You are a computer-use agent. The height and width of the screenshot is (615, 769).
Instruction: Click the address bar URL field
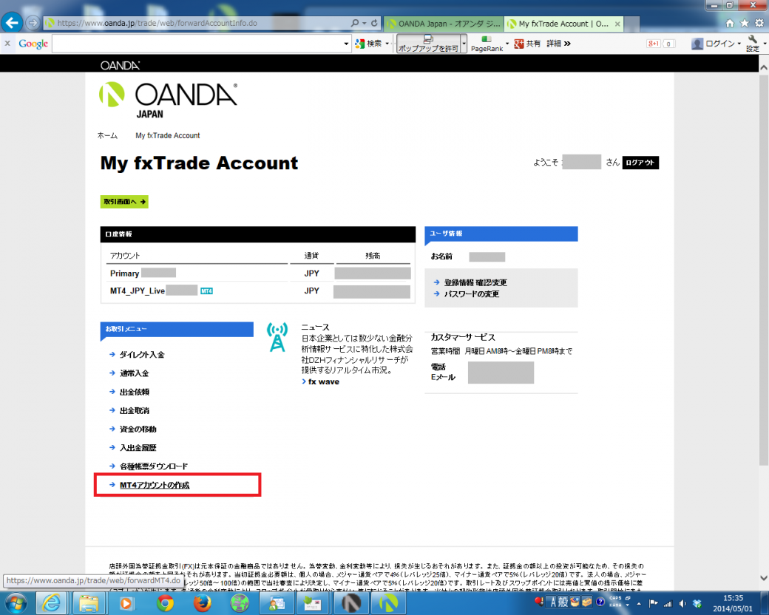coord(196,23)
